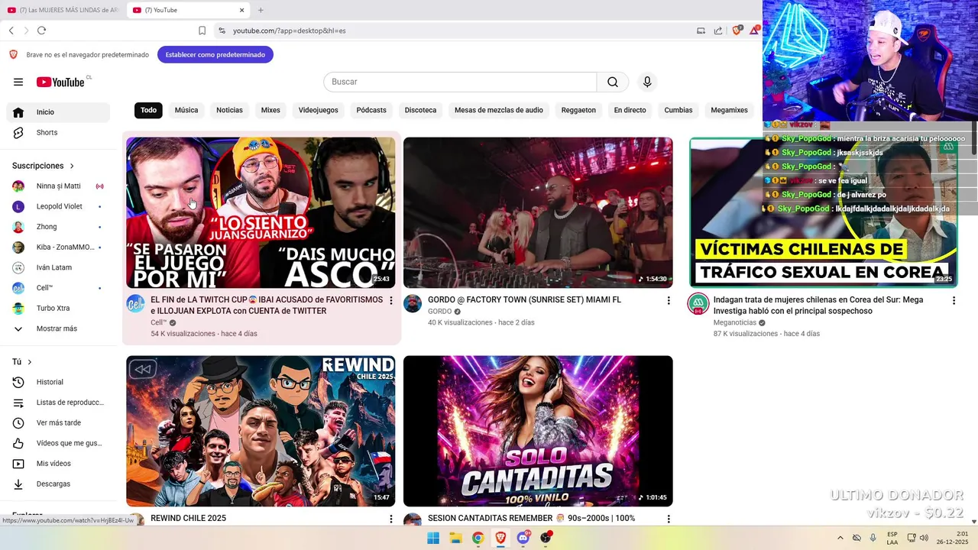Click the share icon in the address bar
Viewport: 978px width, 550px height.
718,31
